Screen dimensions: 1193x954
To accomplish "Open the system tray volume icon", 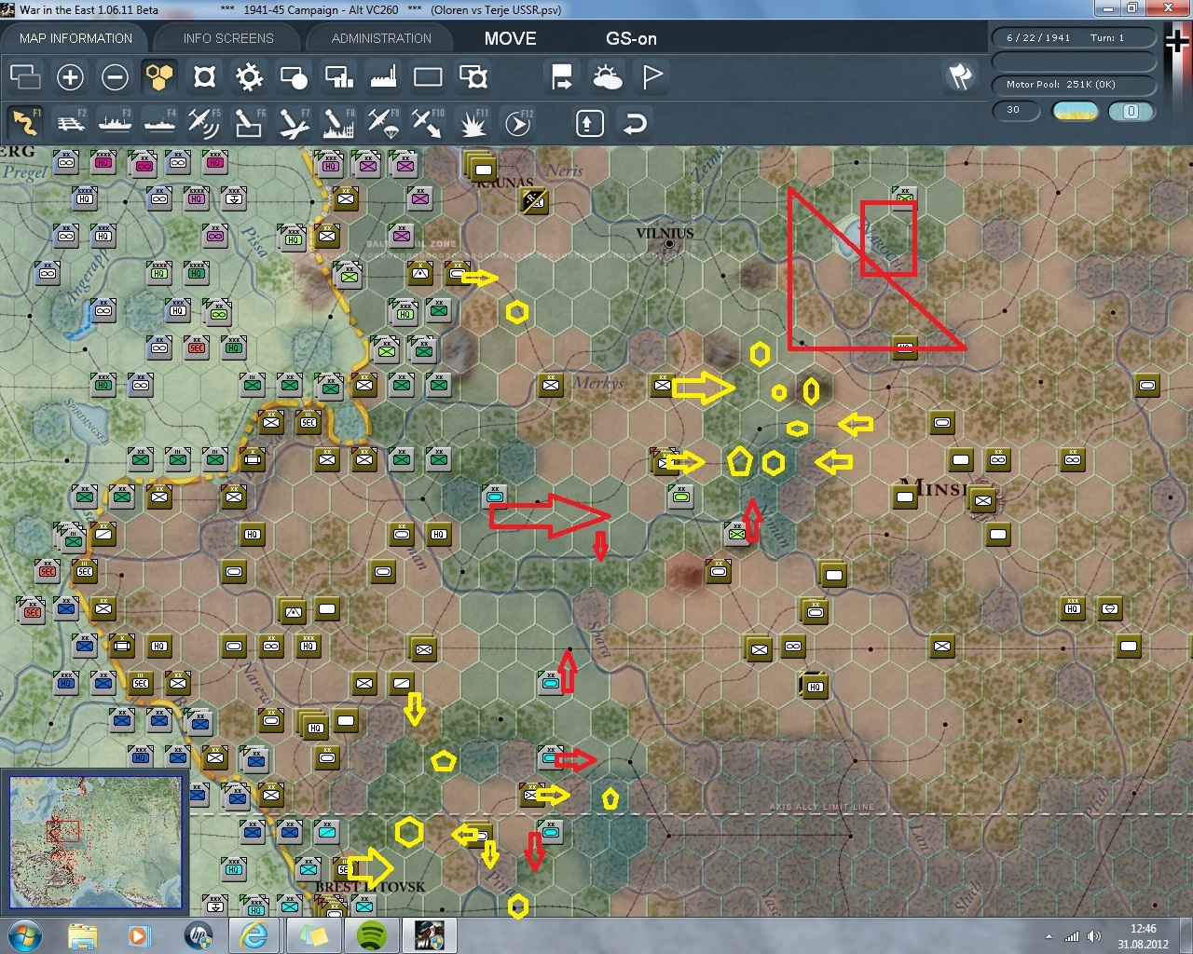I will (1094, 936).
